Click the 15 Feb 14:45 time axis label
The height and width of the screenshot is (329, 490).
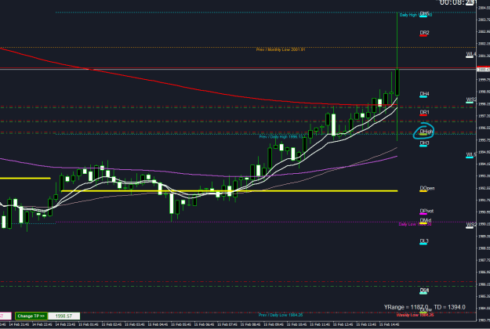click(x=390, y=324)
